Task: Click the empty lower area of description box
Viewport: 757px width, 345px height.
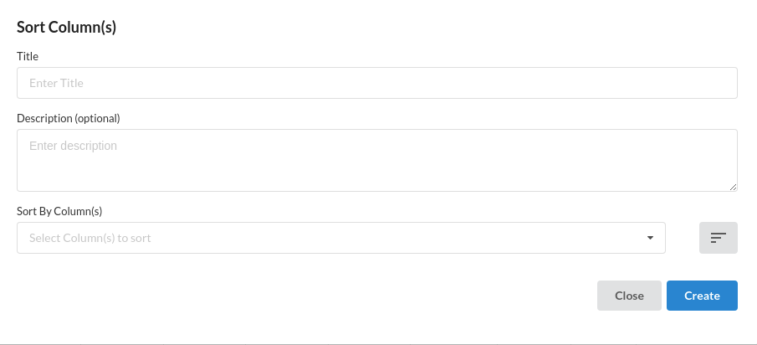Action: (377, 174)
